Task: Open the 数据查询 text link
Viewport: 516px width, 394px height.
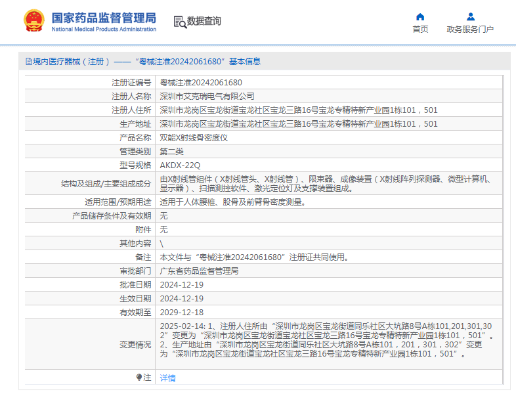Action: tap(204, 21)
